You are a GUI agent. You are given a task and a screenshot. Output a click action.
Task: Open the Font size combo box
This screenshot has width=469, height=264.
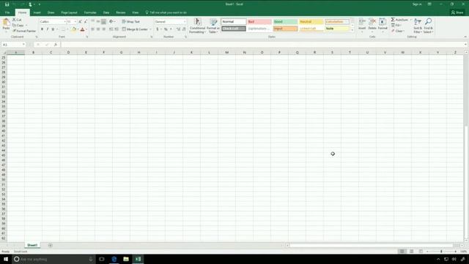pos(72,21)
